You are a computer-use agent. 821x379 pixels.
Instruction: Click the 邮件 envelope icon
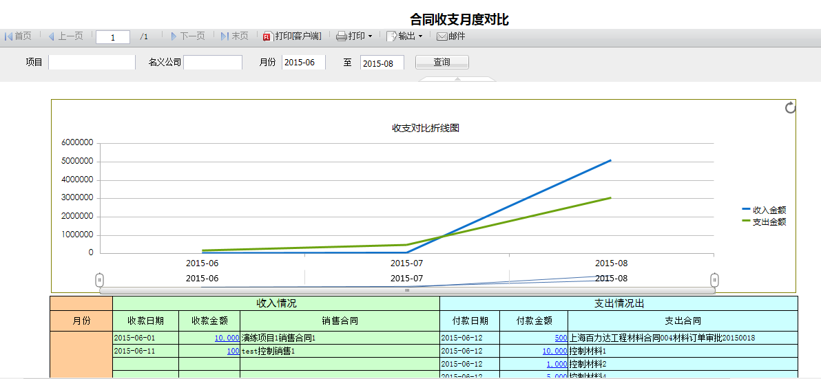[442, 36]
